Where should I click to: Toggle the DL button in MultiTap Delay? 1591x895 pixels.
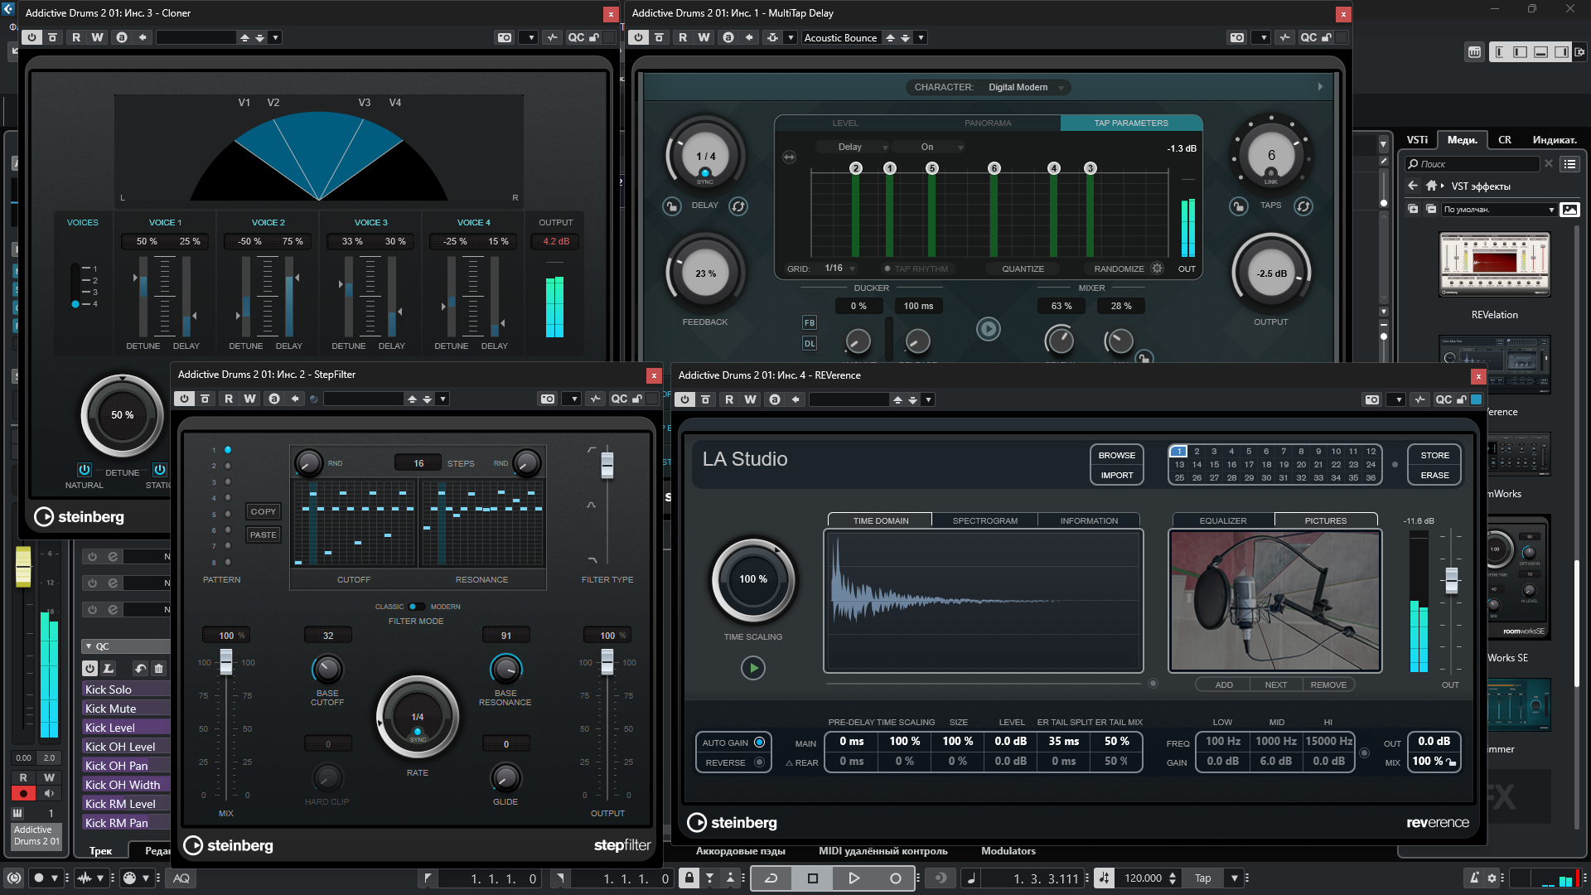(x=810, y=343)
